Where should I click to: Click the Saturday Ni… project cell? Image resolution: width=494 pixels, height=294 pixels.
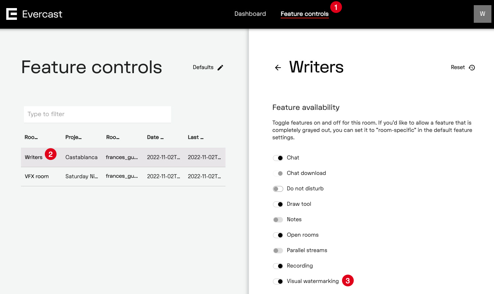(x=82, y=176)
